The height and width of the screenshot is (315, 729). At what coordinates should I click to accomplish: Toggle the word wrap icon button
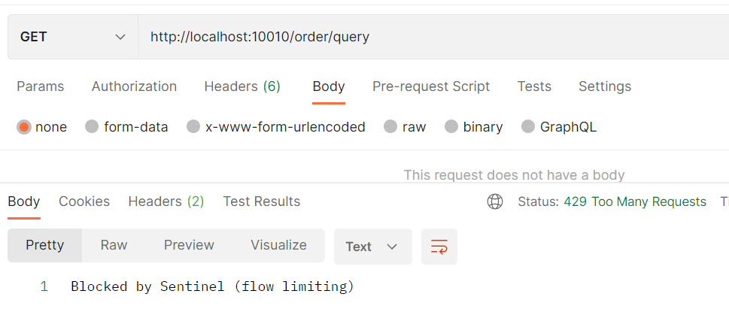click(x=439, y=247)
